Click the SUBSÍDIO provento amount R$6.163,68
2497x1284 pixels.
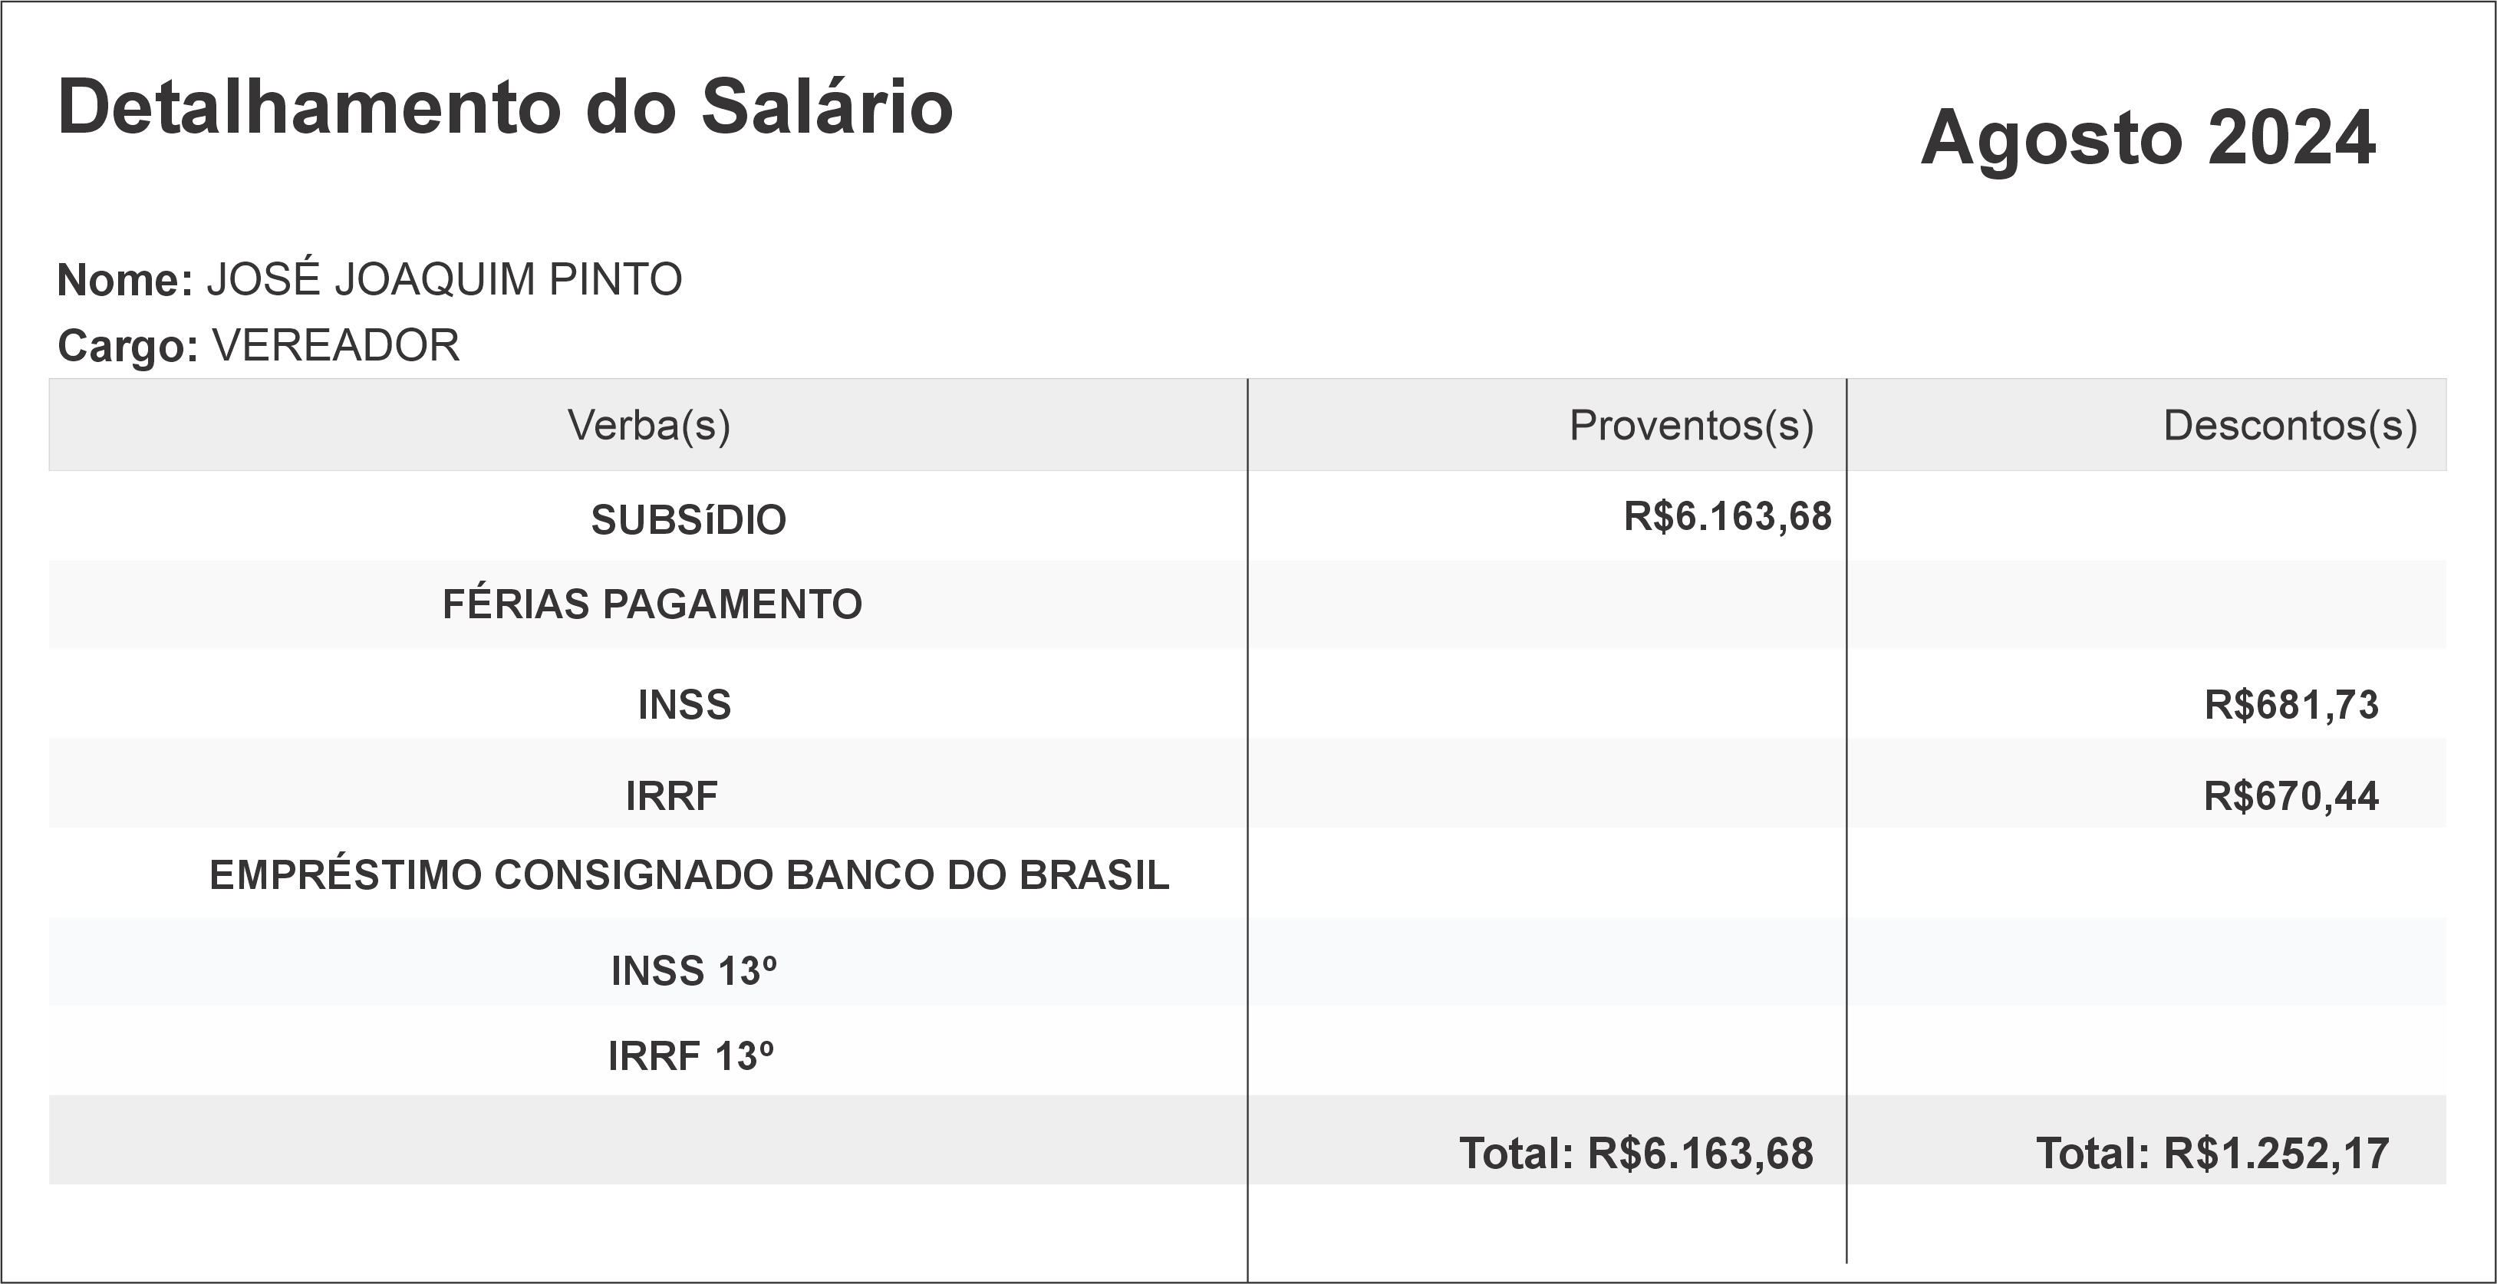click(x=1728, y=516)
